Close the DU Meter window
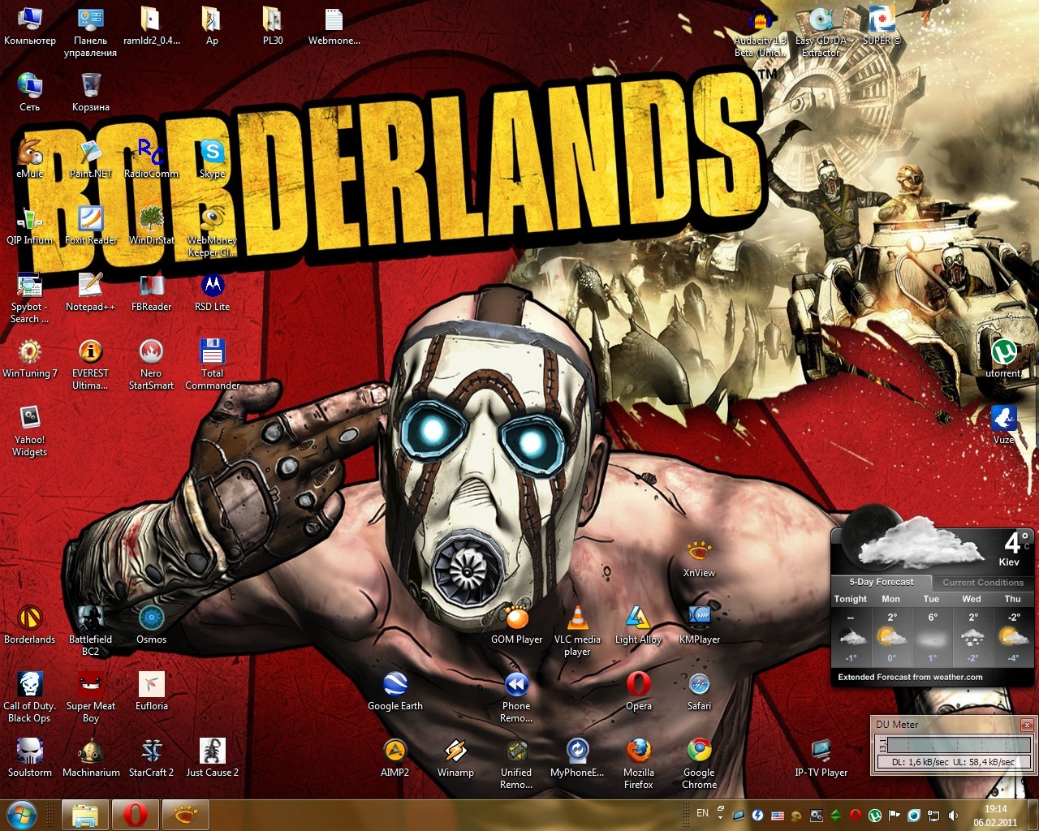The width and height of the screenshot is (1039, 831). [1026, 725]
